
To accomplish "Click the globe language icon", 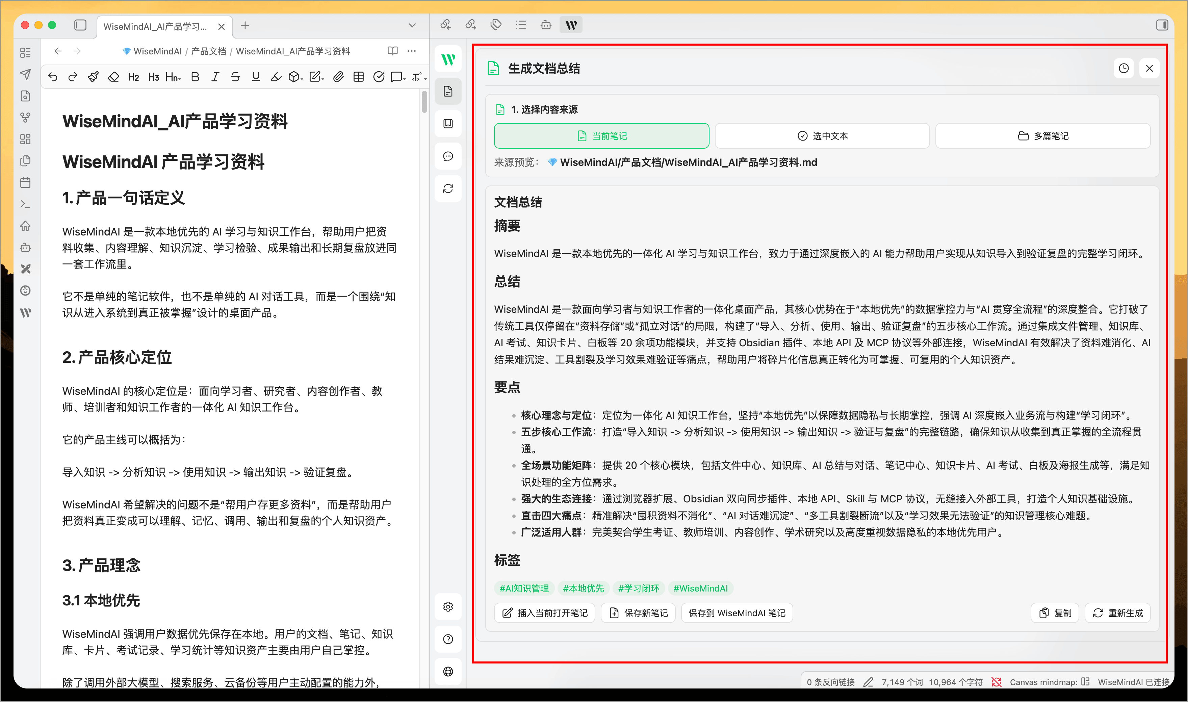I will 448,671.
